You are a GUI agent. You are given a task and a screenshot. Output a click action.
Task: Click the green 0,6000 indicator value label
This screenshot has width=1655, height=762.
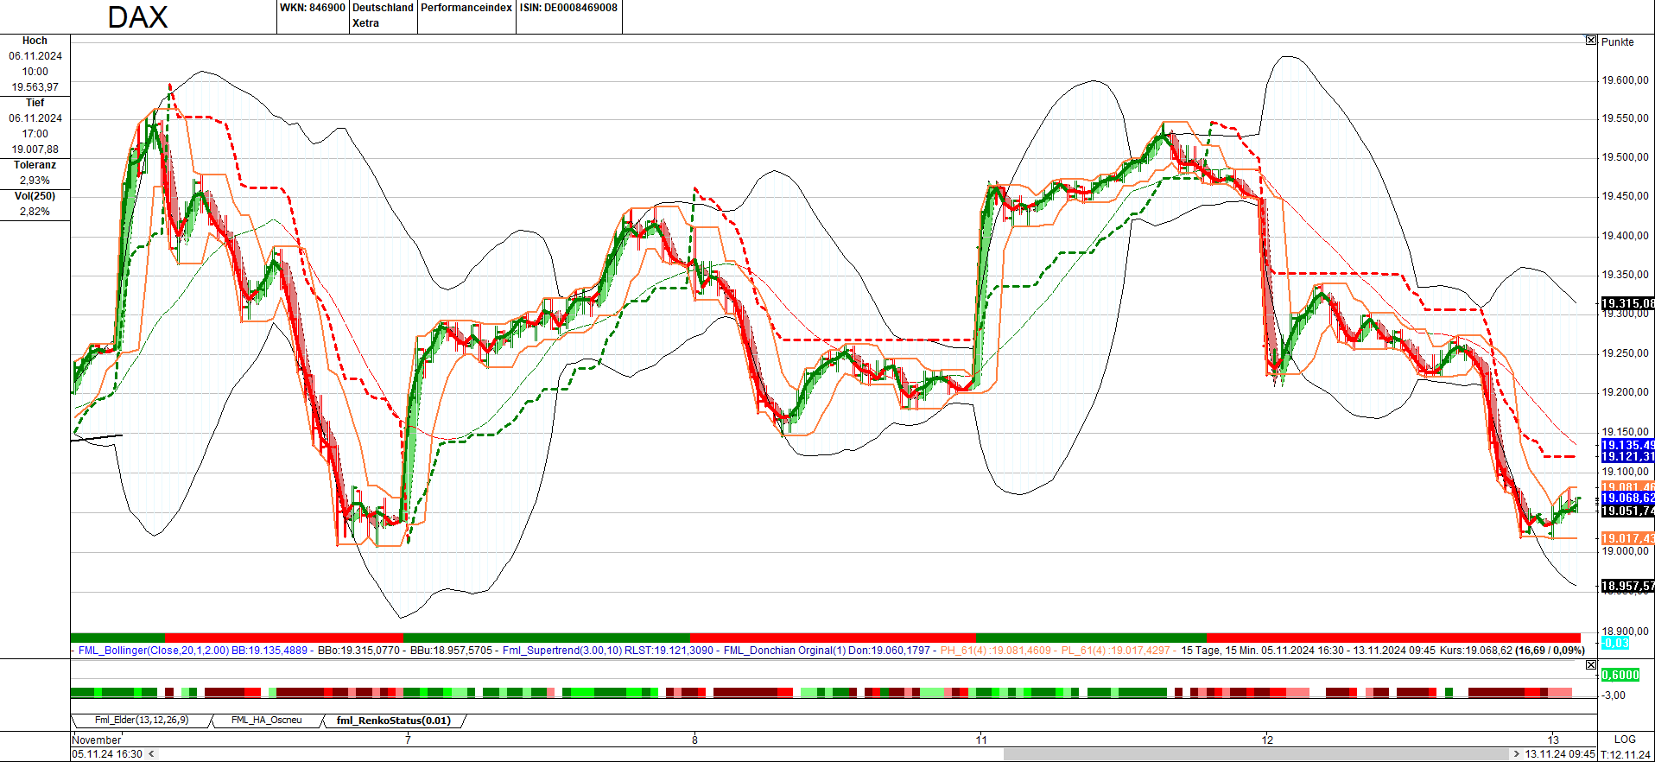click(x=1620, y=675)
